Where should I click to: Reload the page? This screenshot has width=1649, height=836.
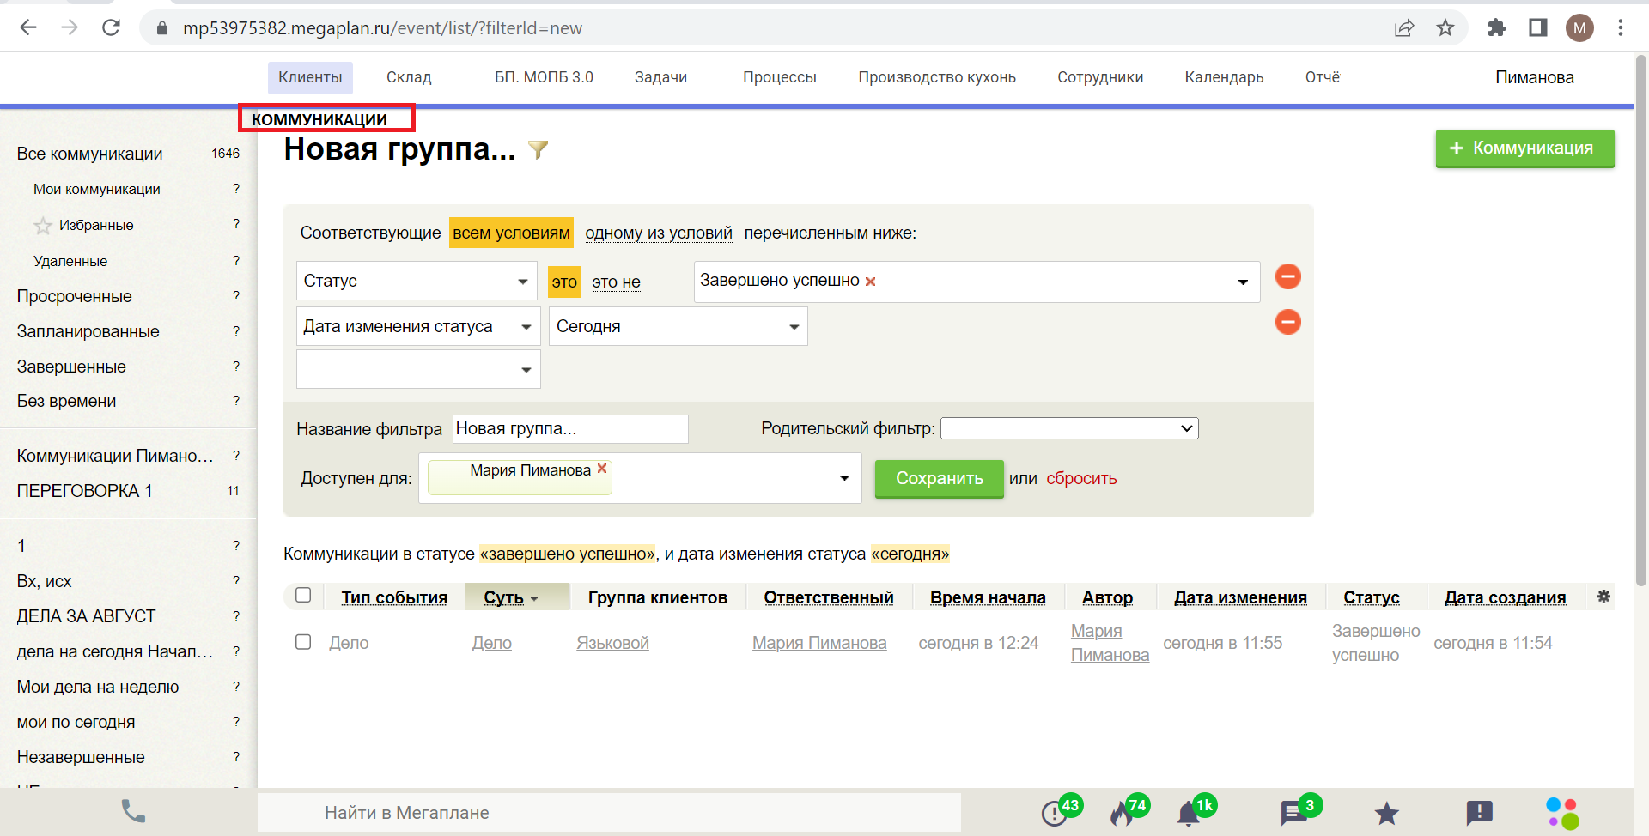[x=111, y=27]
